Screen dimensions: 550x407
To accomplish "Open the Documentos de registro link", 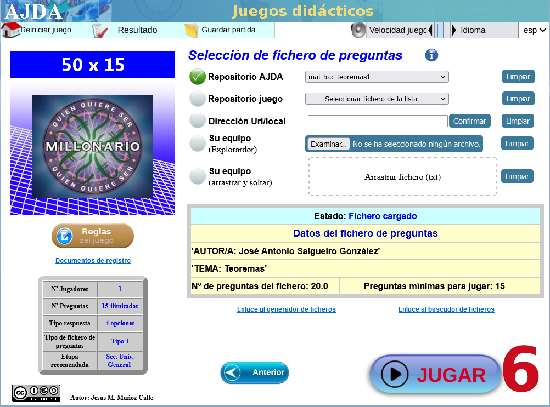I will tap(93, 261).
